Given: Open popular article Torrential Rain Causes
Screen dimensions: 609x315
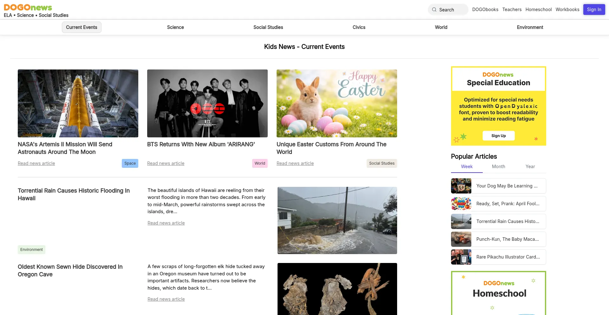Looking at the screenshot, I should pyautogui.click(x=508, y=221).
